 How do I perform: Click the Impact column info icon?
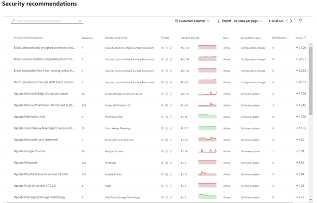click(305, 38)
